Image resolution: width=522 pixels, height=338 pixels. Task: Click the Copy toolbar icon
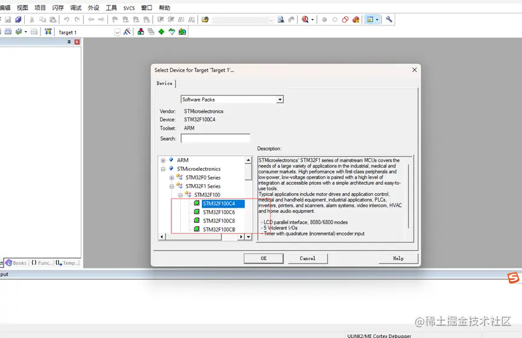pyautogui.click(x=42, y=20)
